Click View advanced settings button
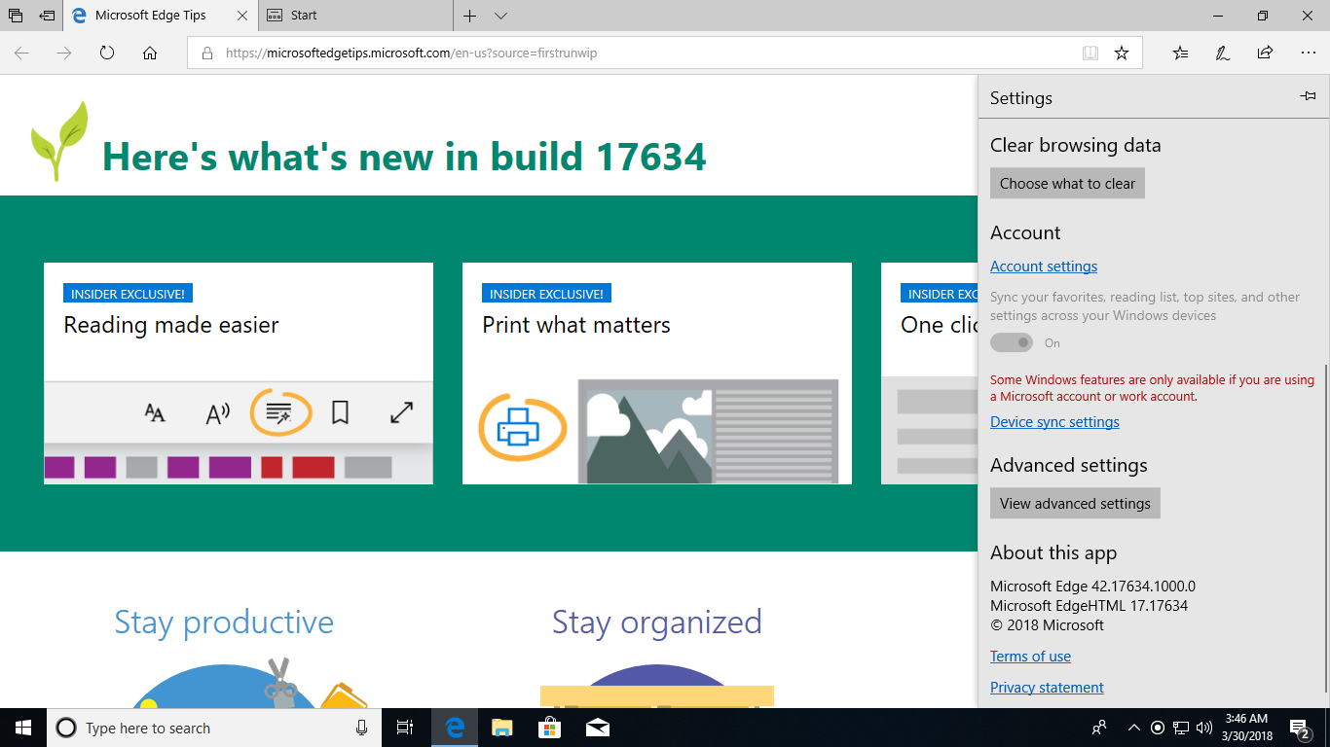 [x=1075, y=503]
